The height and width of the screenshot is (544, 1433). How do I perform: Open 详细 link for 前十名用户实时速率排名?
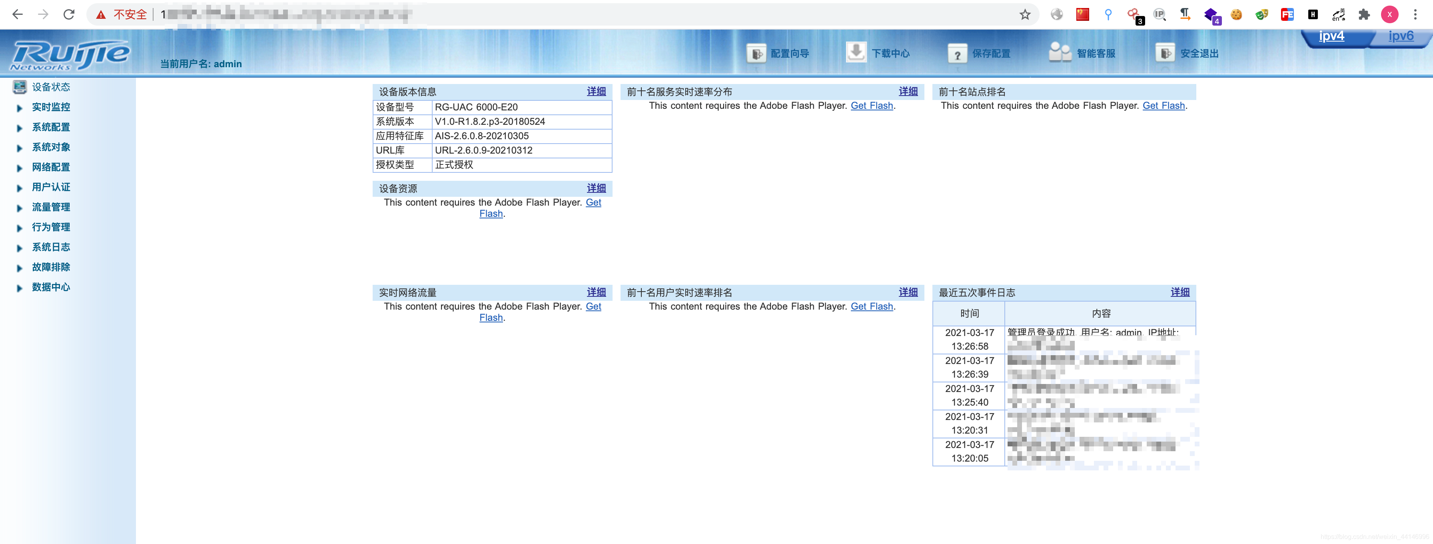[x=908, y=292]
